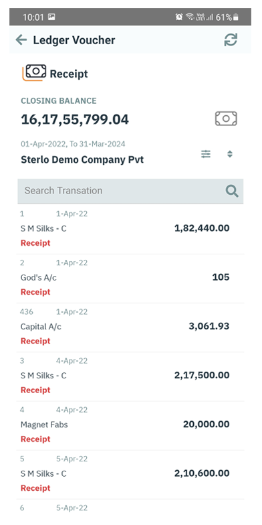
Task: Click the Ledger Voucher title
Action: coord(74,40)
